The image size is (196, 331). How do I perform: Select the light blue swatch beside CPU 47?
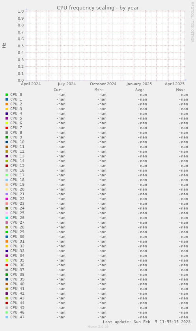tap(7, 317)
